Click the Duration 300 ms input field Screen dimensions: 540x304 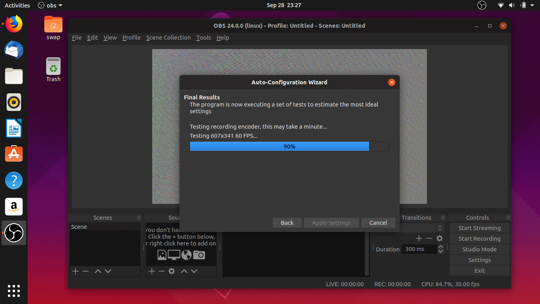click(419, 249)
